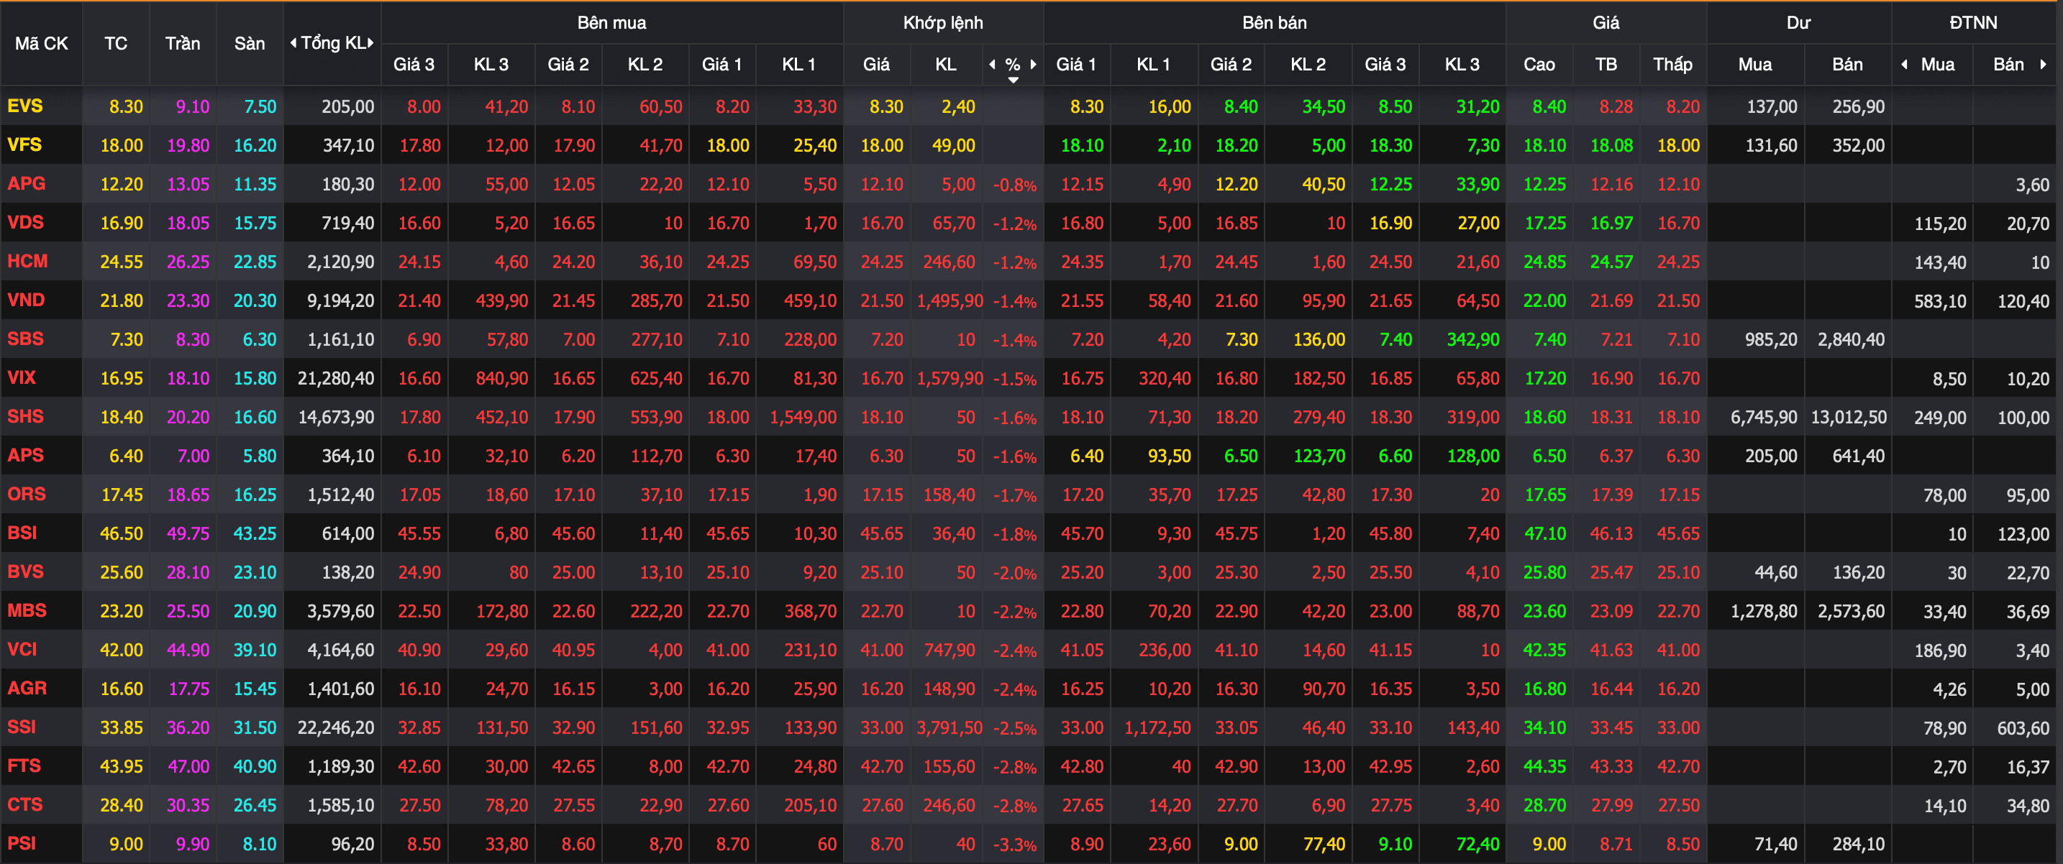2063x864 pixels.
Task: Click the sort-descending triangle under % header
Action: point(1013,80)
